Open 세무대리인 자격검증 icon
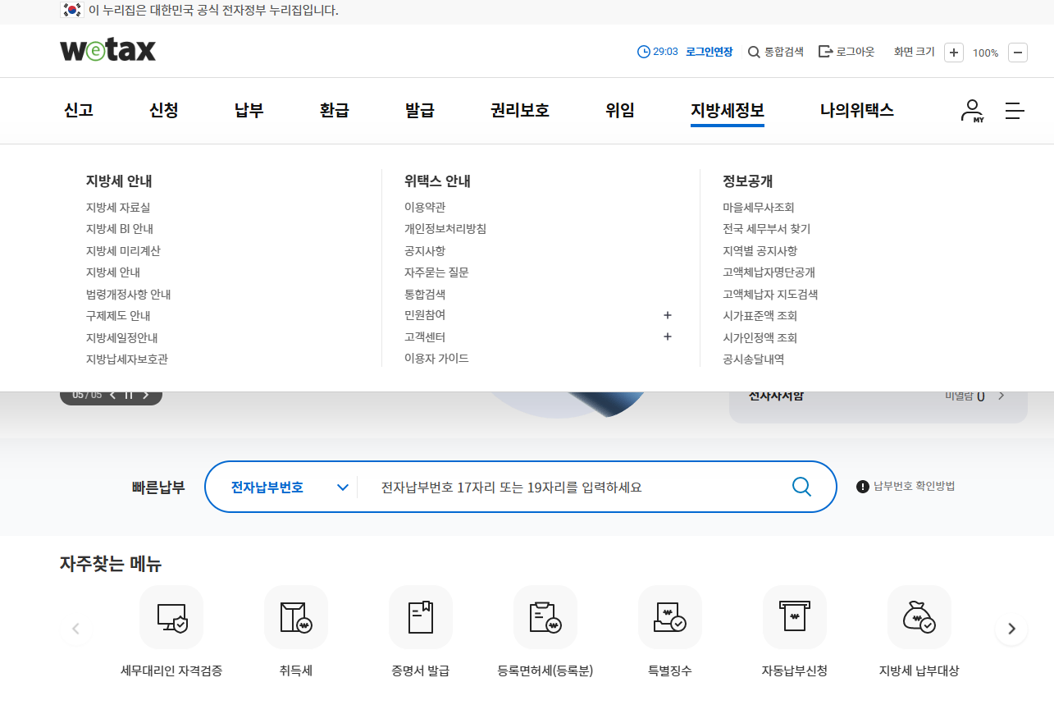 [171, 617]
